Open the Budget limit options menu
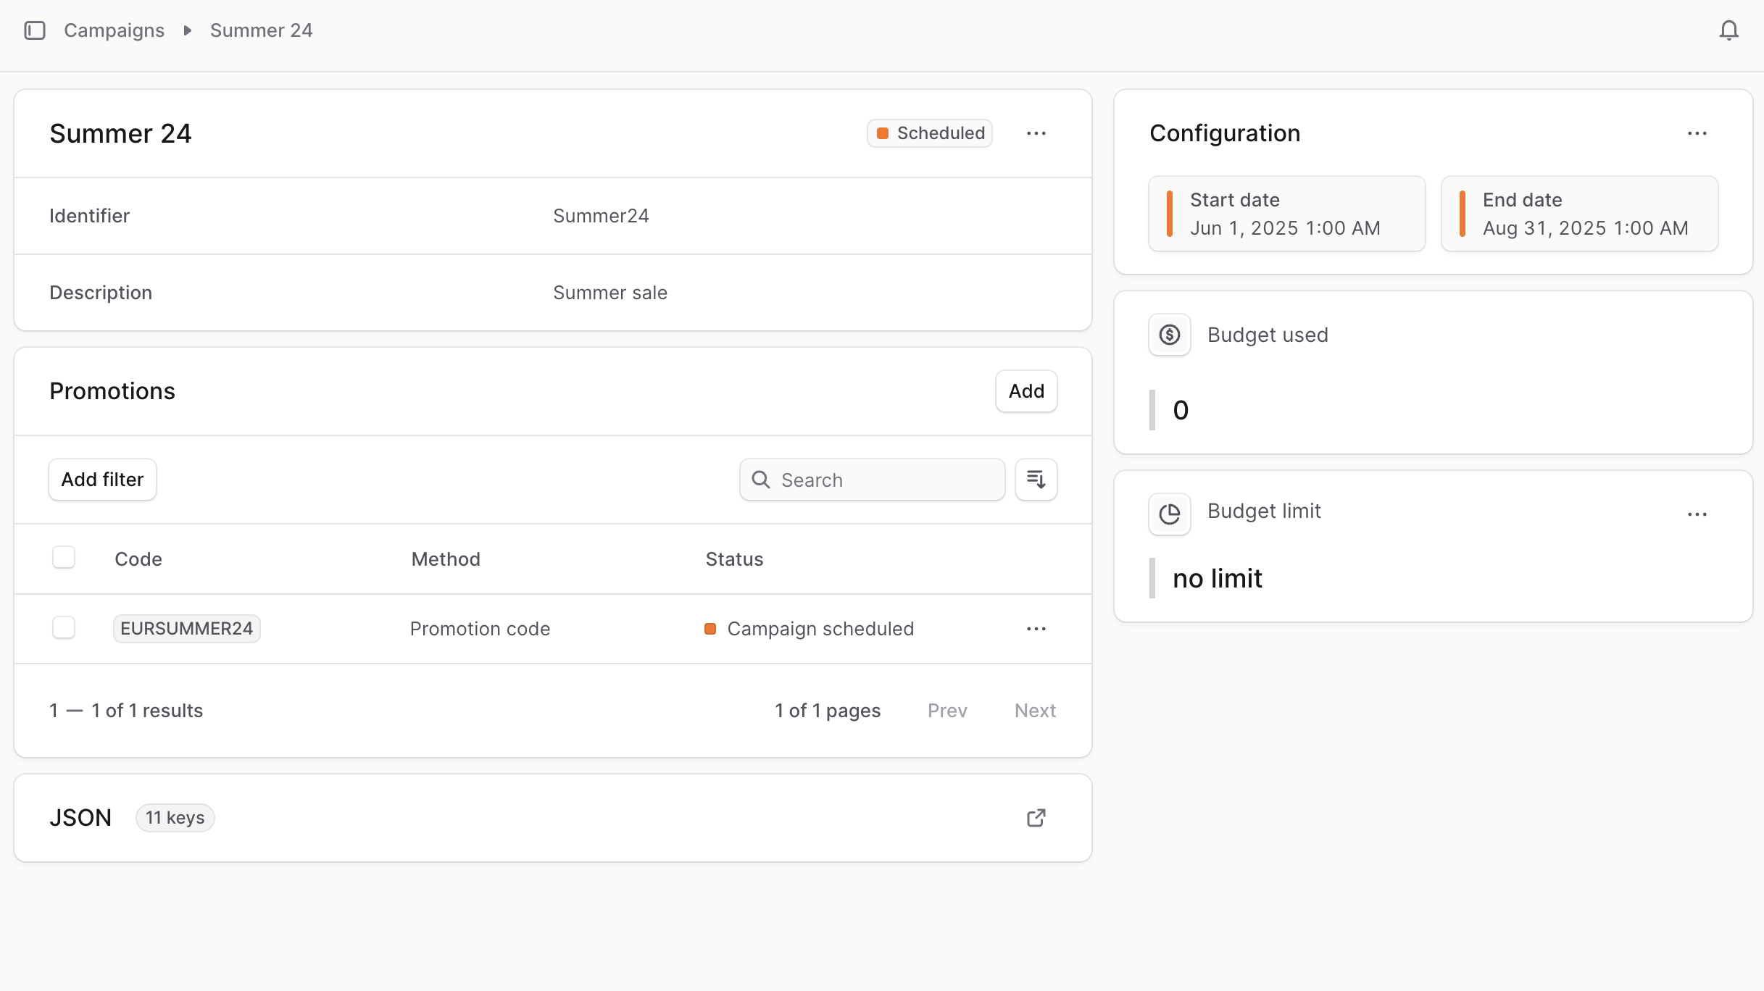 [x=1697, y=514]
